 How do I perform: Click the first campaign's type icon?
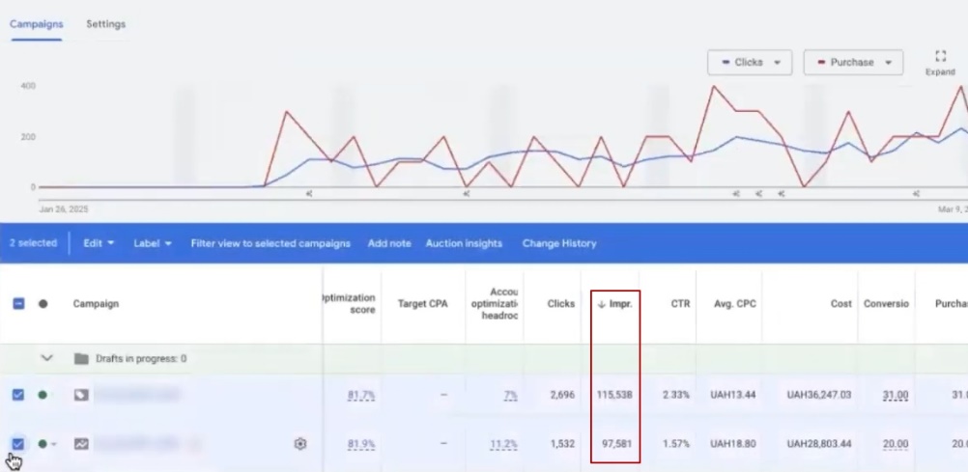[81, 395]
